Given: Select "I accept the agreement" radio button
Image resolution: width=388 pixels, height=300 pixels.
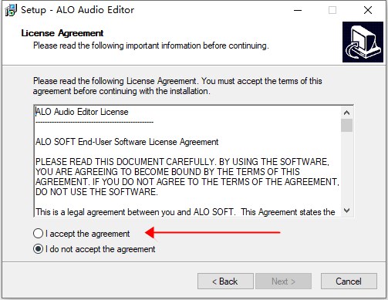Looking at the screenshot, I should tap(38, 234).
